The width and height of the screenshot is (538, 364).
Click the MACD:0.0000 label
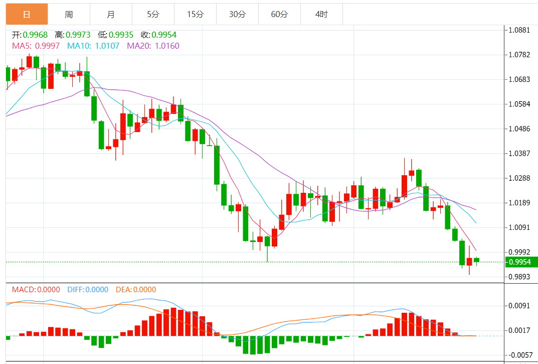[36, 290]
